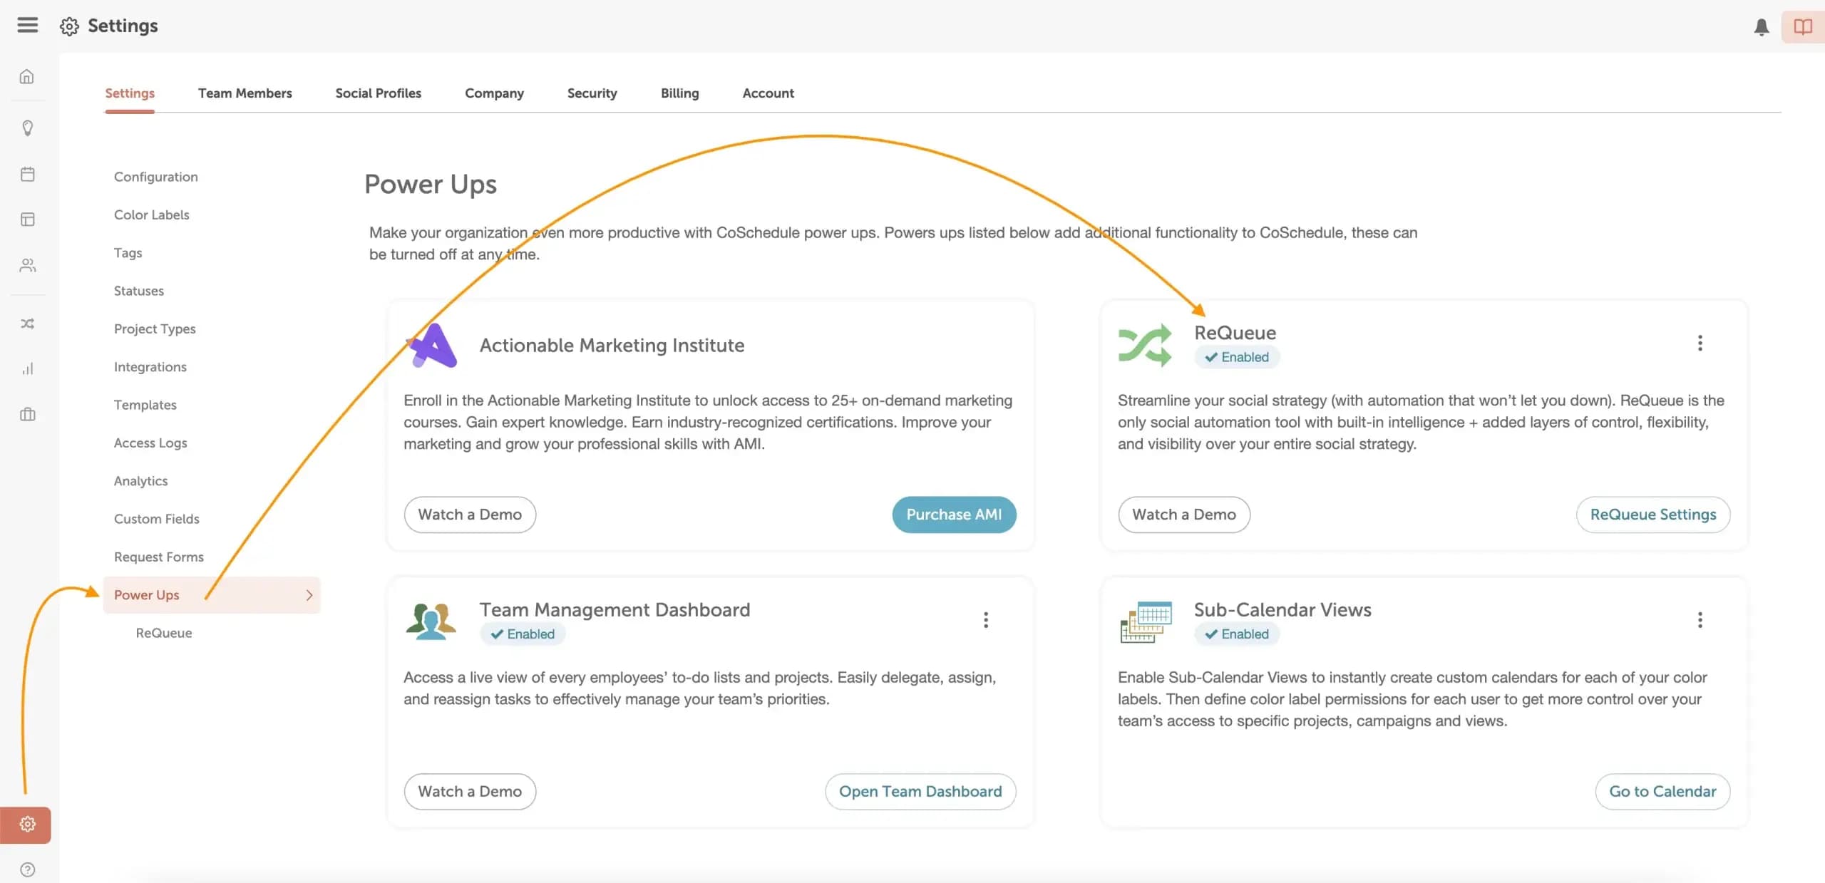This screenshot has height=883, width=1825.
Task: Toggle the Enabled badge on Team Management Dashboard
Action: (x=523, y=634)
